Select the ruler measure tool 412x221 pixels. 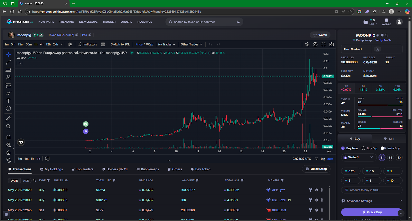coord(8,119)
